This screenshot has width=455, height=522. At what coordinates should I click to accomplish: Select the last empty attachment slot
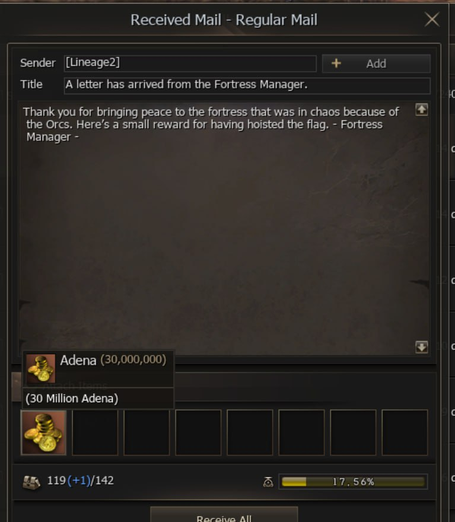point(405,432)
